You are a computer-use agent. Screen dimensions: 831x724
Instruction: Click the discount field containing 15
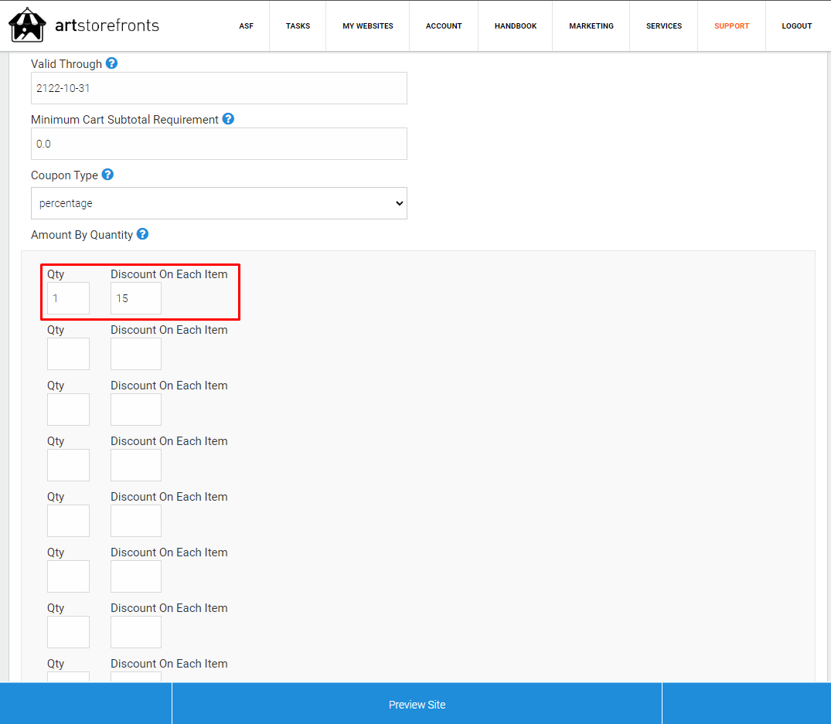[136, 298]
